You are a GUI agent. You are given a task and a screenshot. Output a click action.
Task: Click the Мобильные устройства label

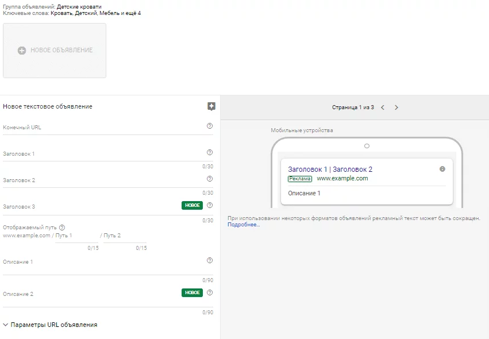point(302,130)
